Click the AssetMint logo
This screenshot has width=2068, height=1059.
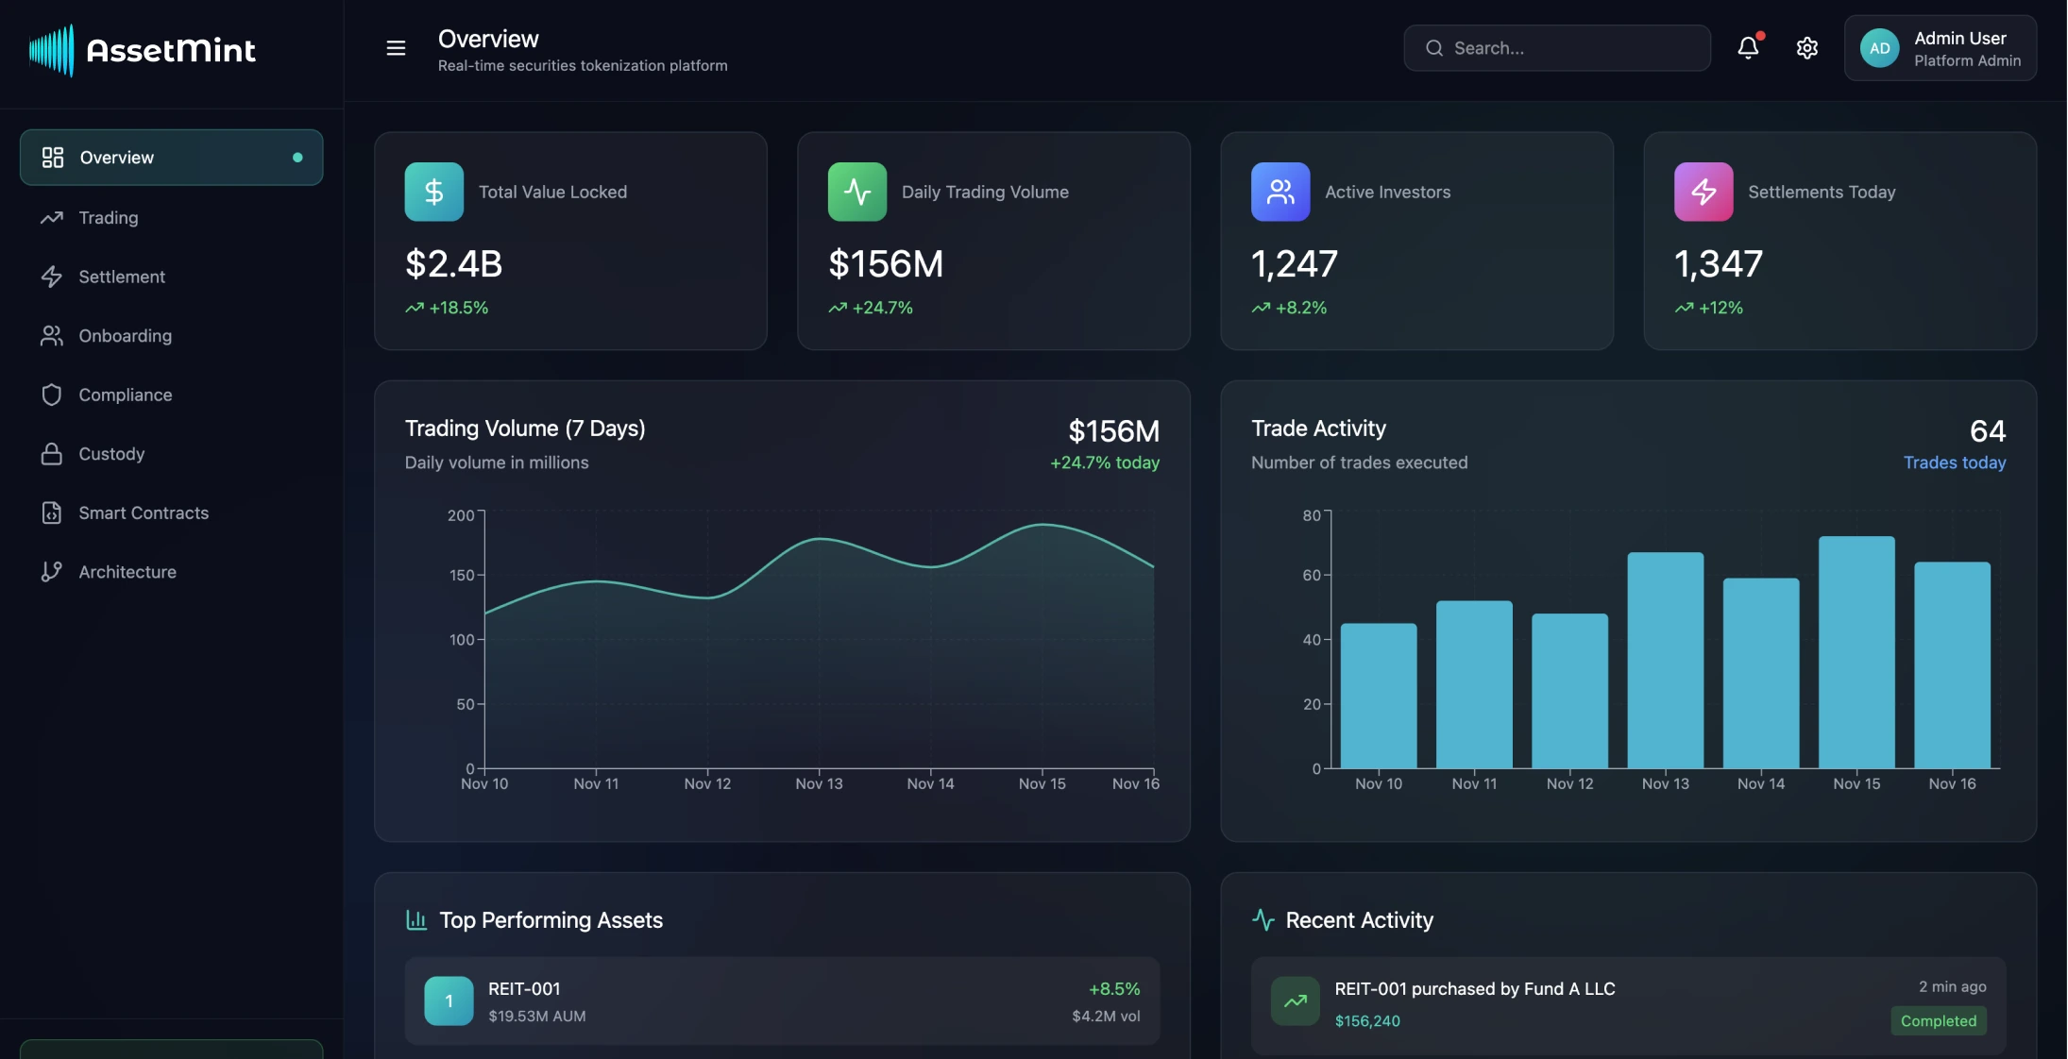143,49
